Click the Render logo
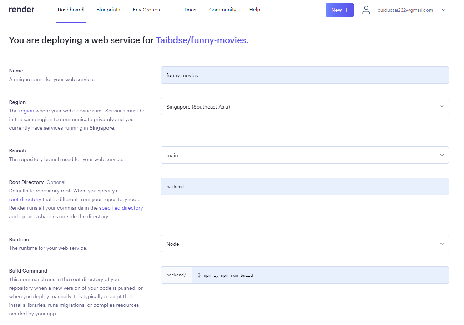This screenshot has width=464, height=325. click(x=22, y=10)
